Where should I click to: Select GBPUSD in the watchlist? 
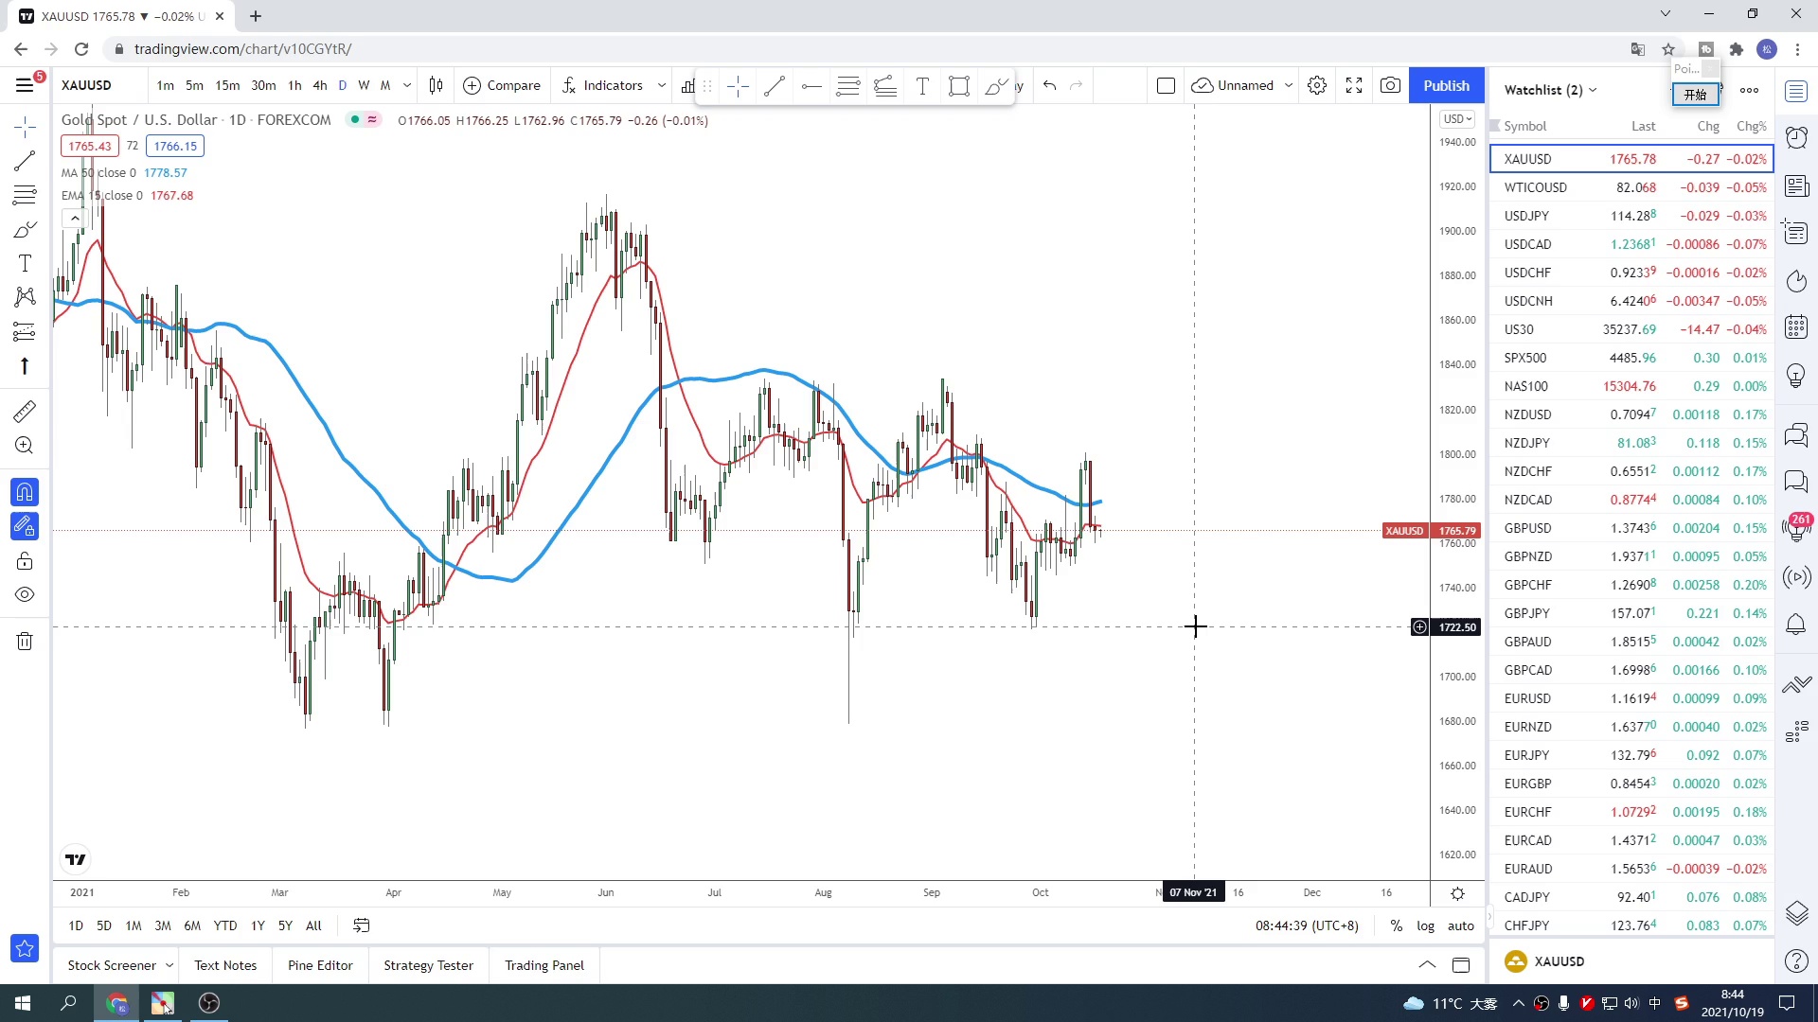coord(1528,528)
